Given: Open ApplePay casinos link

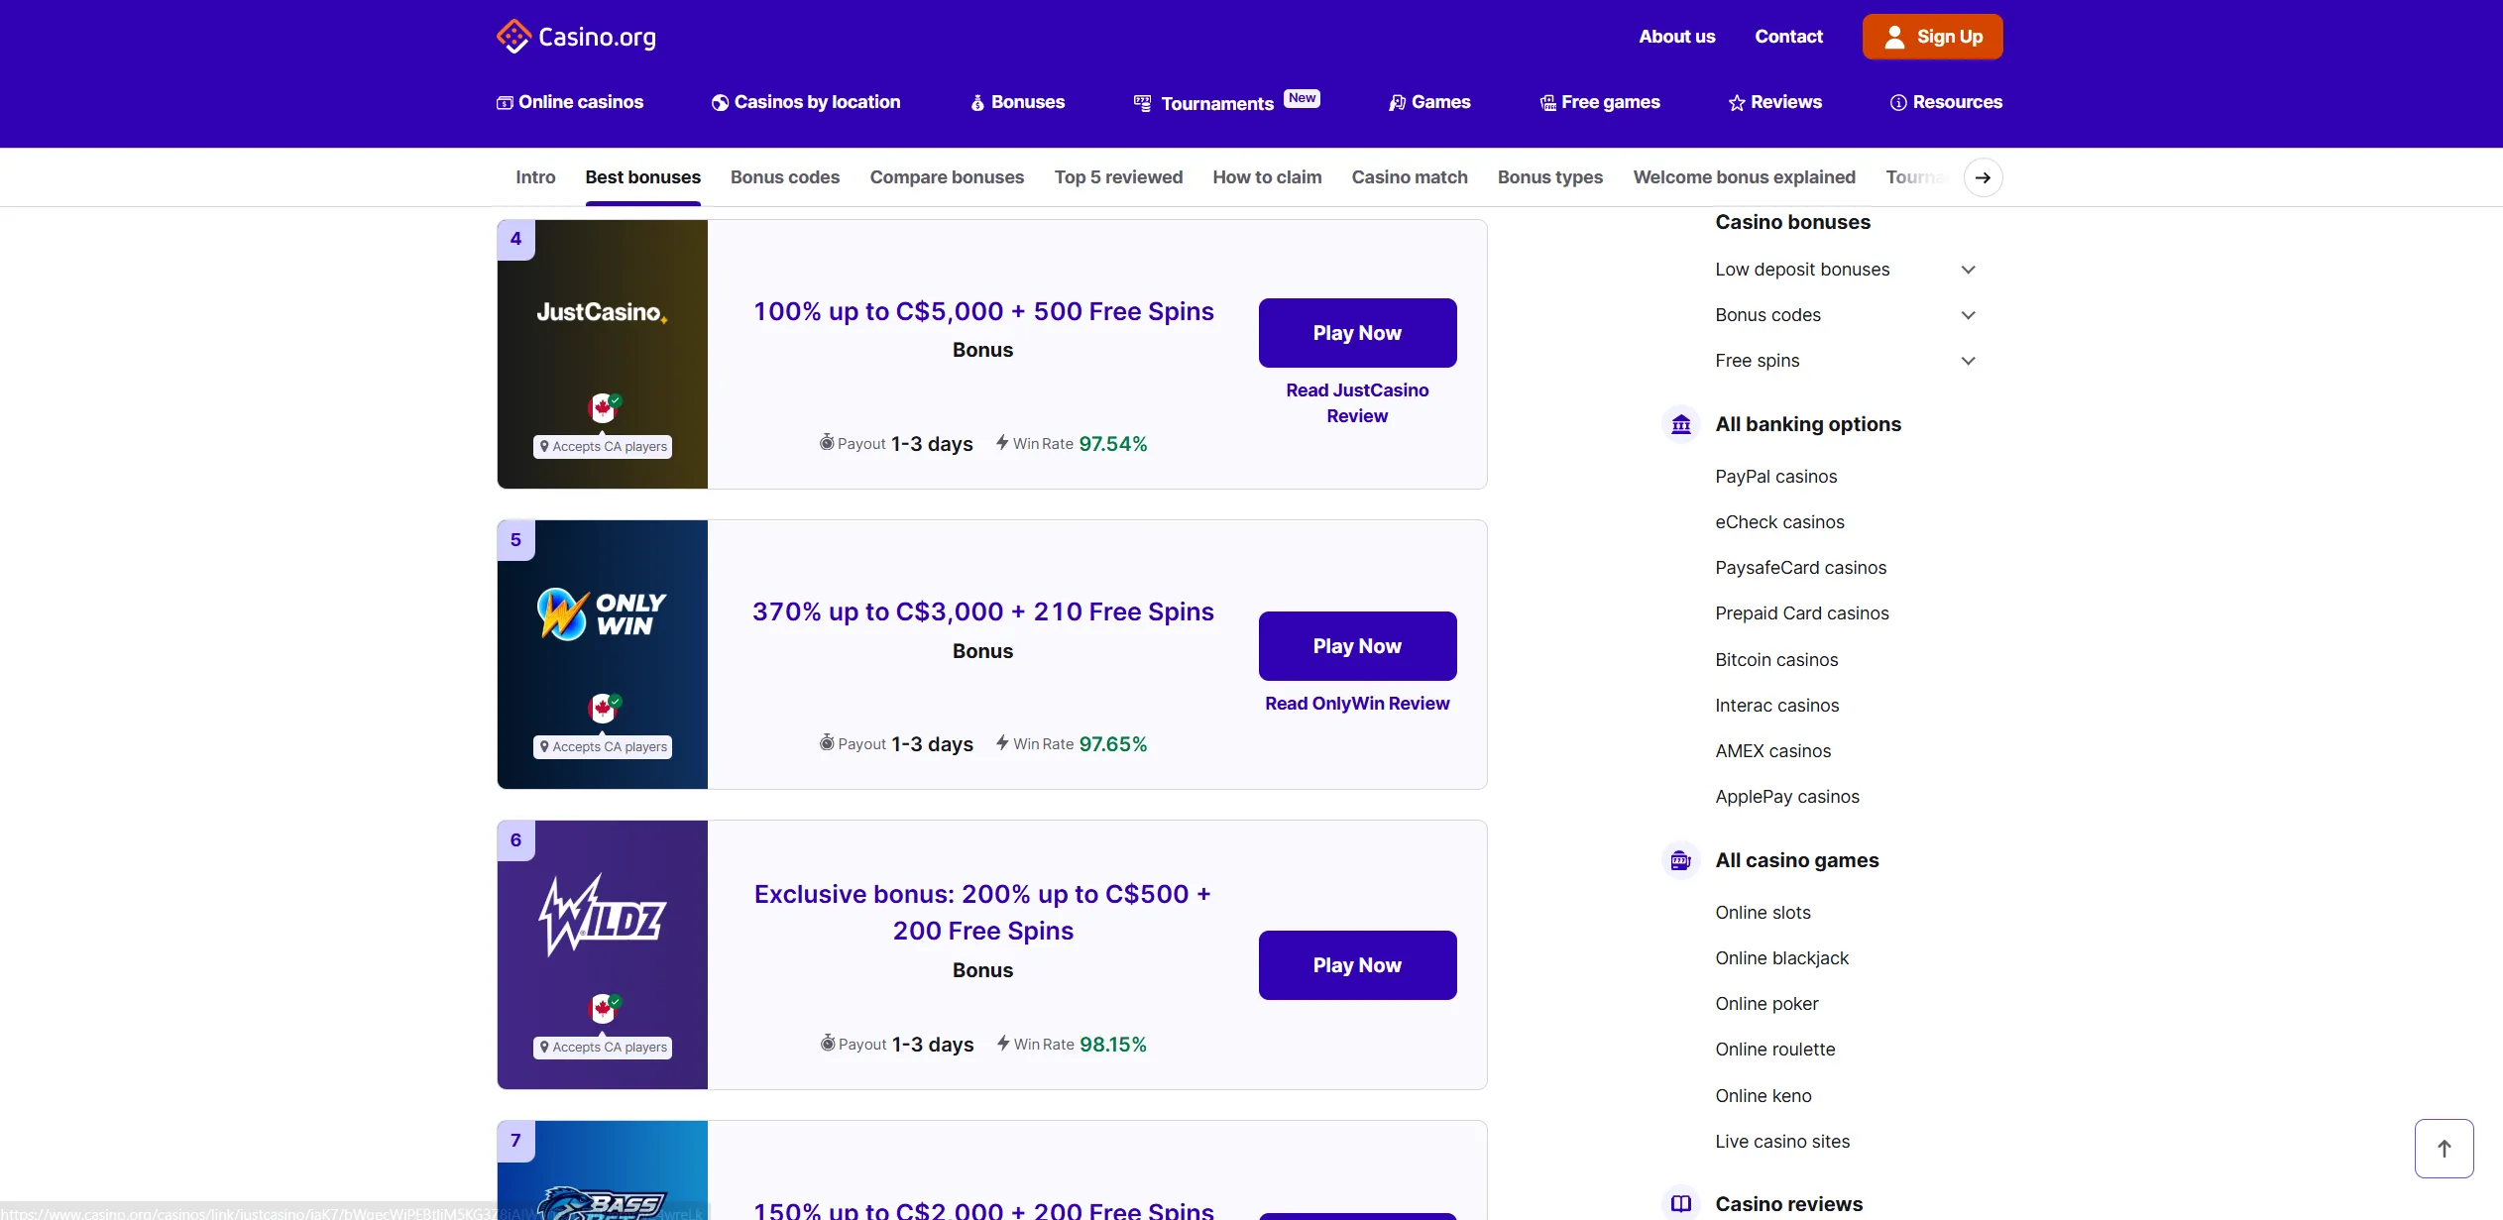Looking at the screenshot, I should click(x=1787, y=797).
